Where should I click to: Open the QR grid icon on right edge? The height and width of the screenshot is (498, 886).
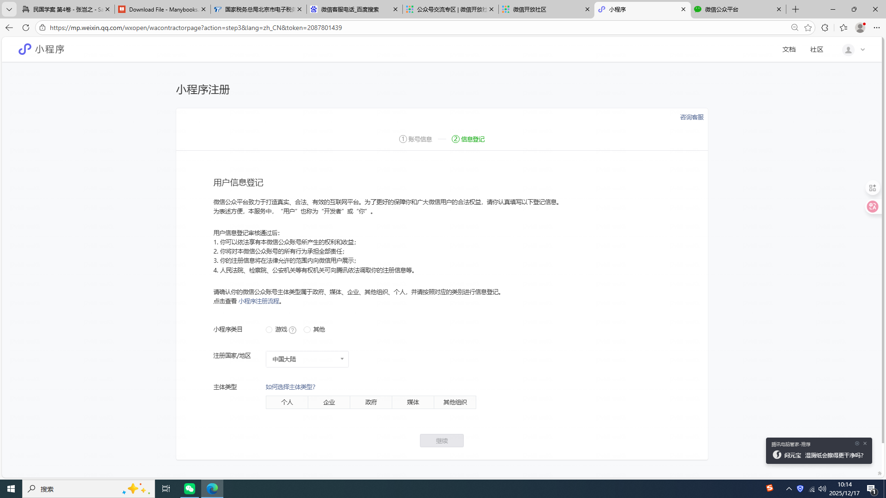click(872, 188)
